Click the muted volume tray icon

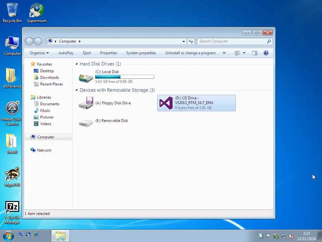click(291, 236)
